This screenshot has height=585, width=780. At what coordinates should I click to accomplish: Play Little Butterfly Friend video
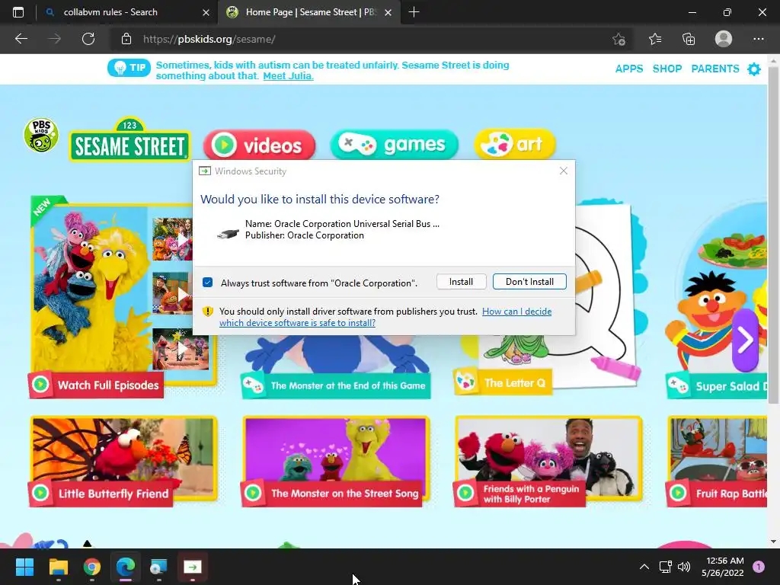click(x=124, y=461)
